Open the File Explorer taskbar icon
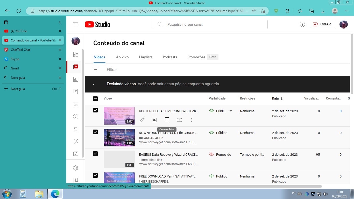Screen dimensions: 354x199 pyautogui.click(x=39, y=194)
